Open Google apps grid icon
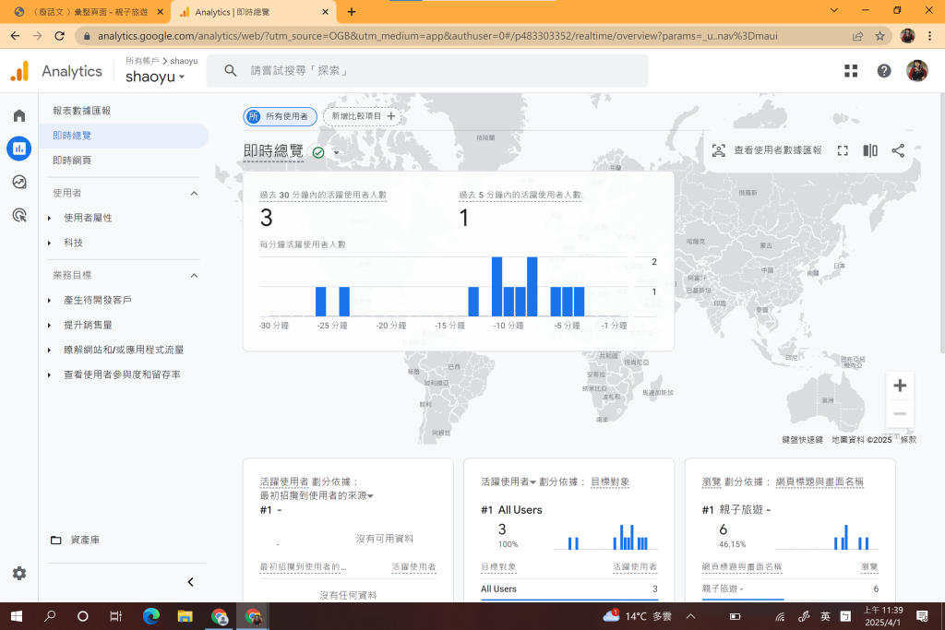Image resolution: width=945 pixels, height=630 pixels. coord(851,71)
